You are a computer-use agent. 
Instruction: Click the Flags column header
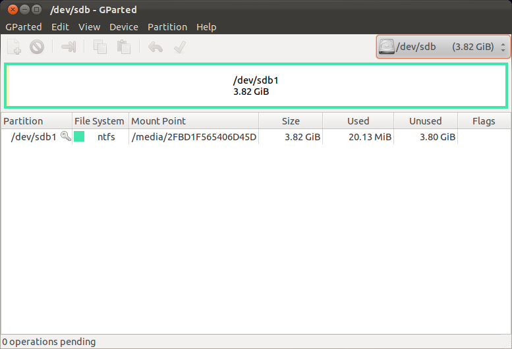pos(484,121)
